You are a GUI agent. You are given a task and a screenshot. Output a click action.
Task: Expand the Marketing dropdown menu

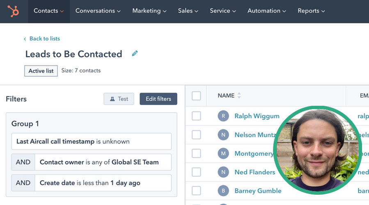[149, 11]
